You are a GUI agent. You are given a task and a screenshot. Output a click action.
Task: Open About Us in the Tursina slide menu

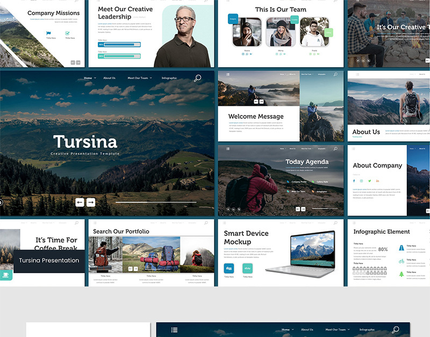click(x=109, y=78)
